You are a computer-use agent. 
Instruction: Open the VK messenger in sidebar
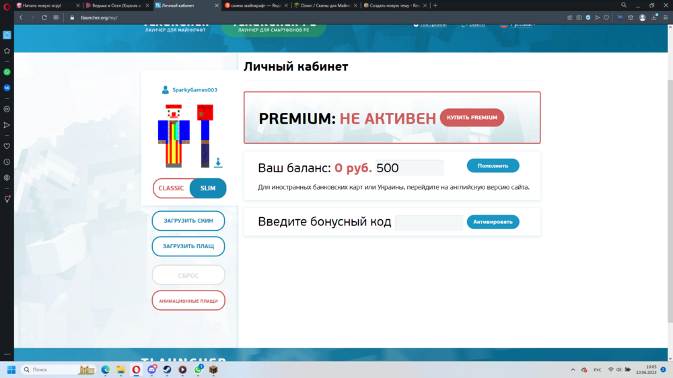click(x=7, y=87)
